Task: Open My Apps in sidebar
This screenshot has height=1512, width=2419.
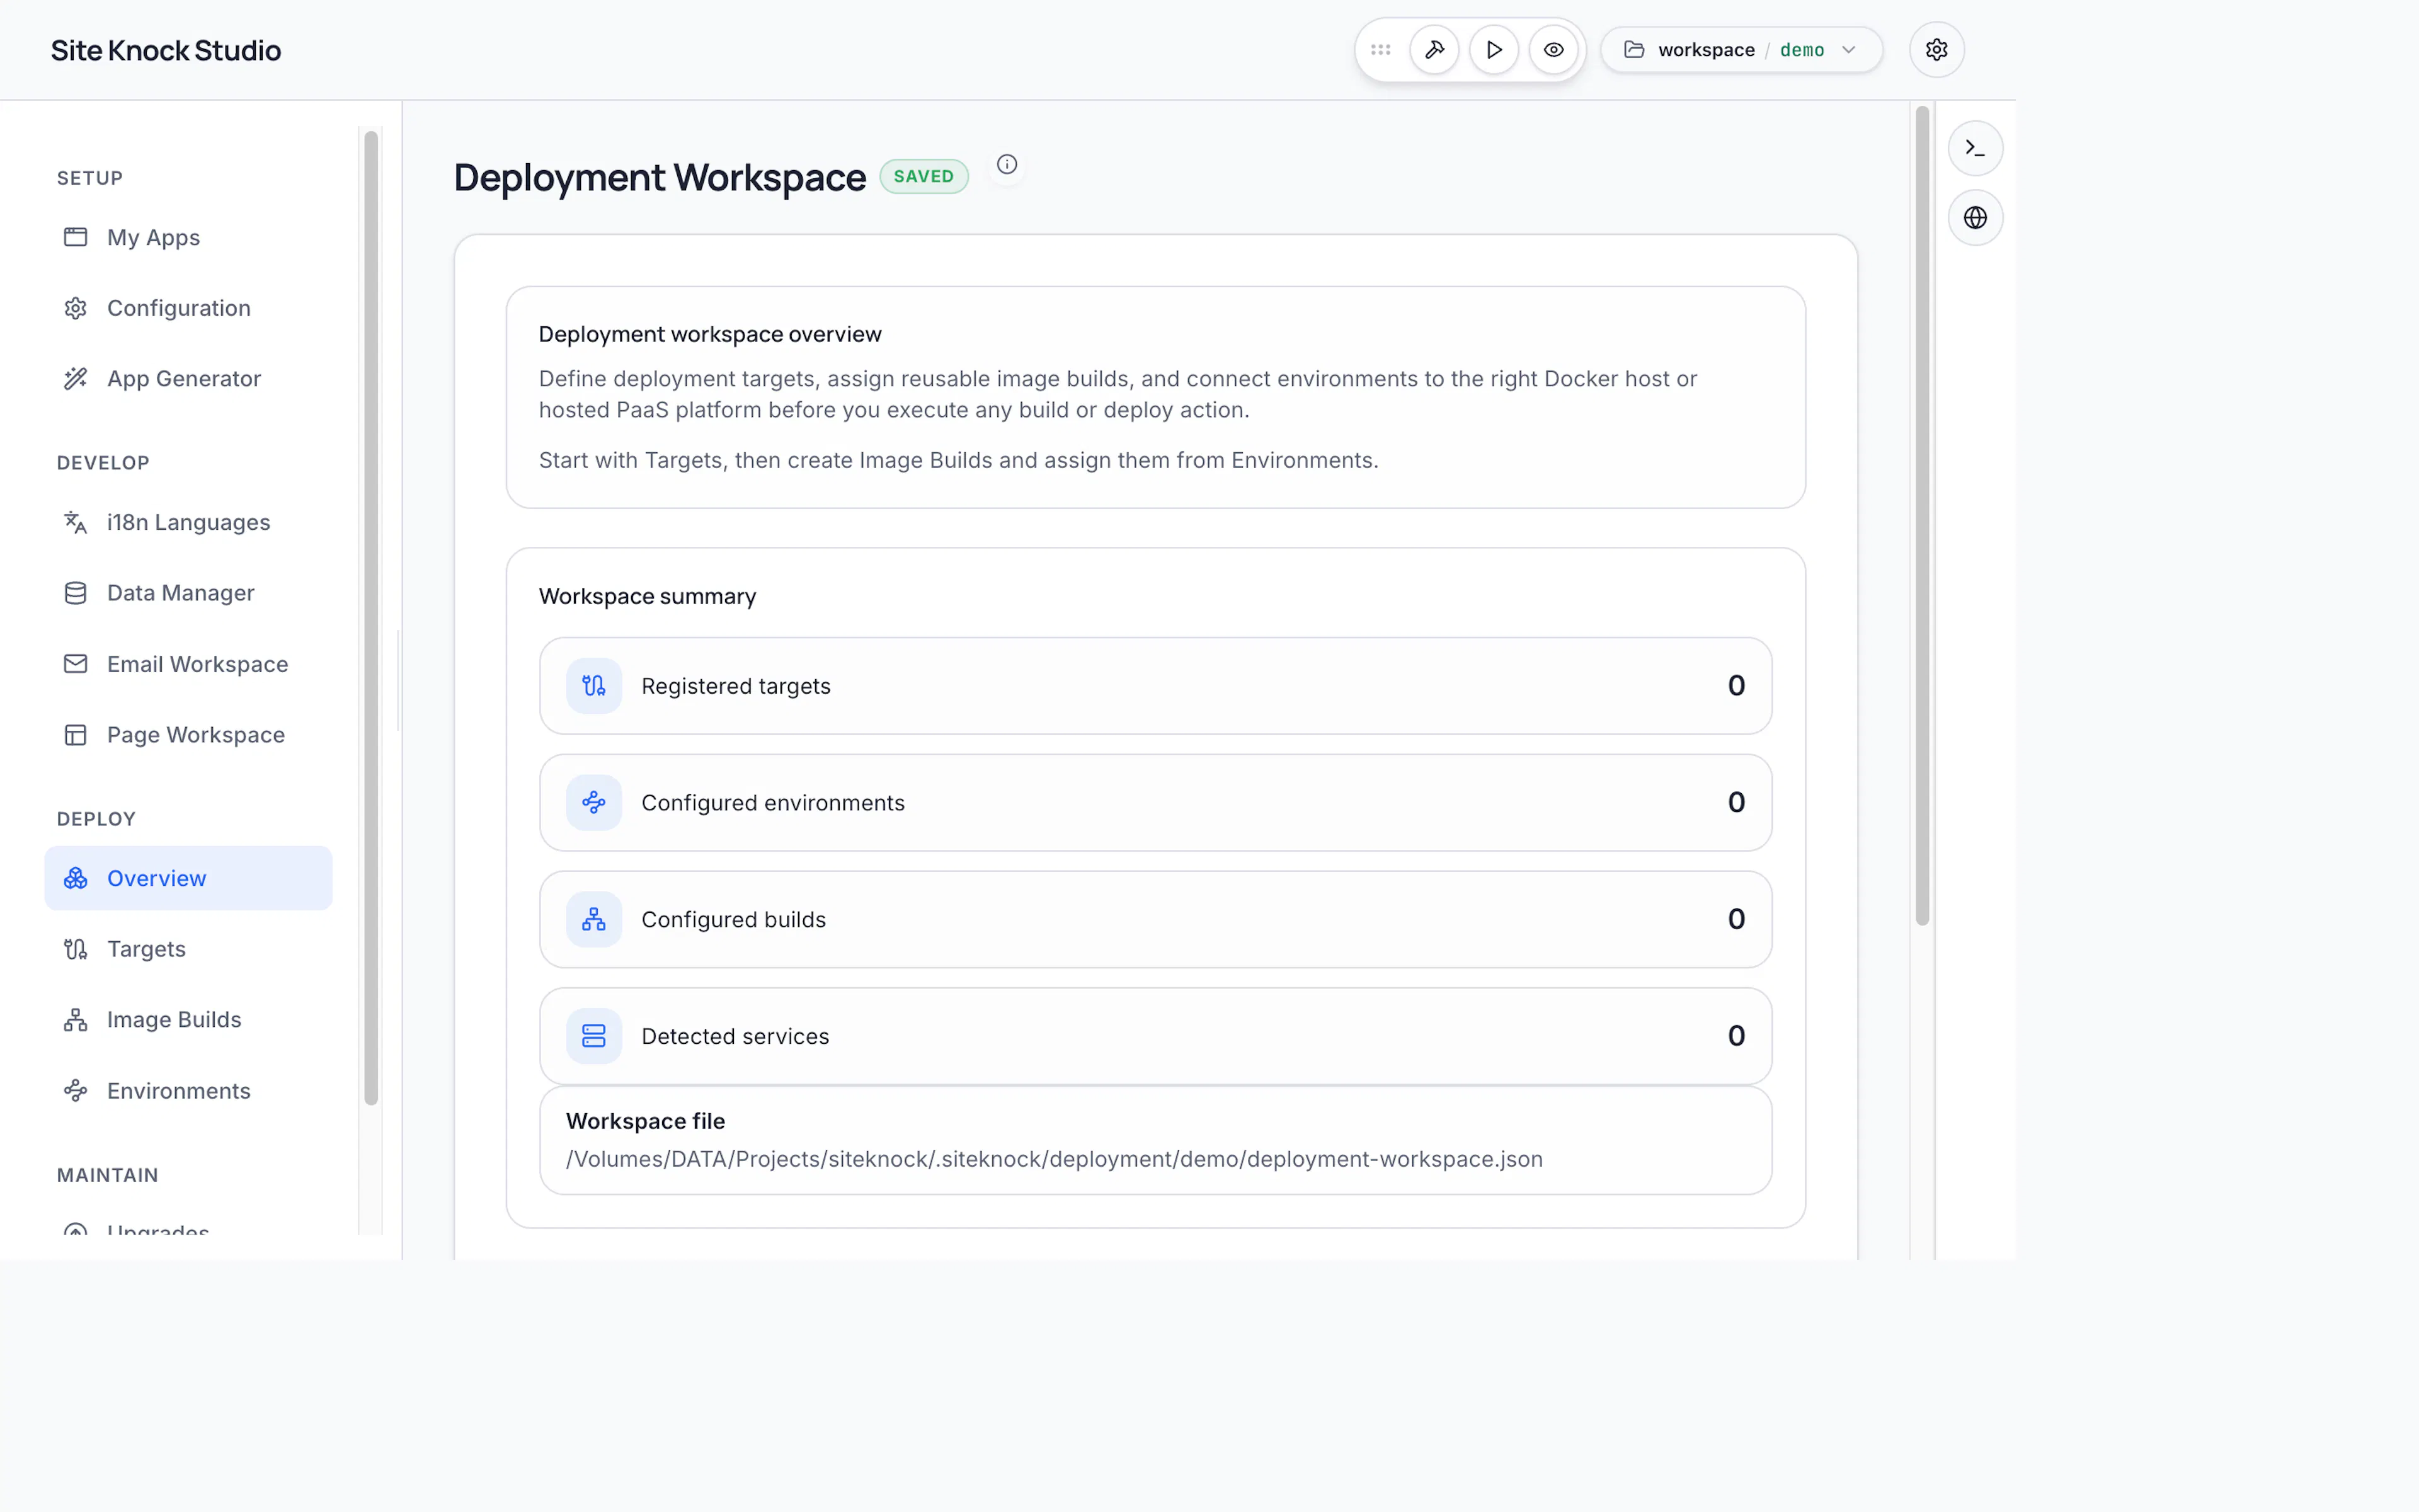Action: point(188,238)
